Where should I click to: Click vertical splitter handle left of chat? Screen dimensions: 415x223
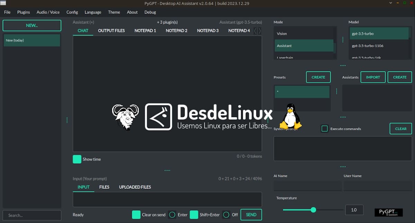point(67,120)
